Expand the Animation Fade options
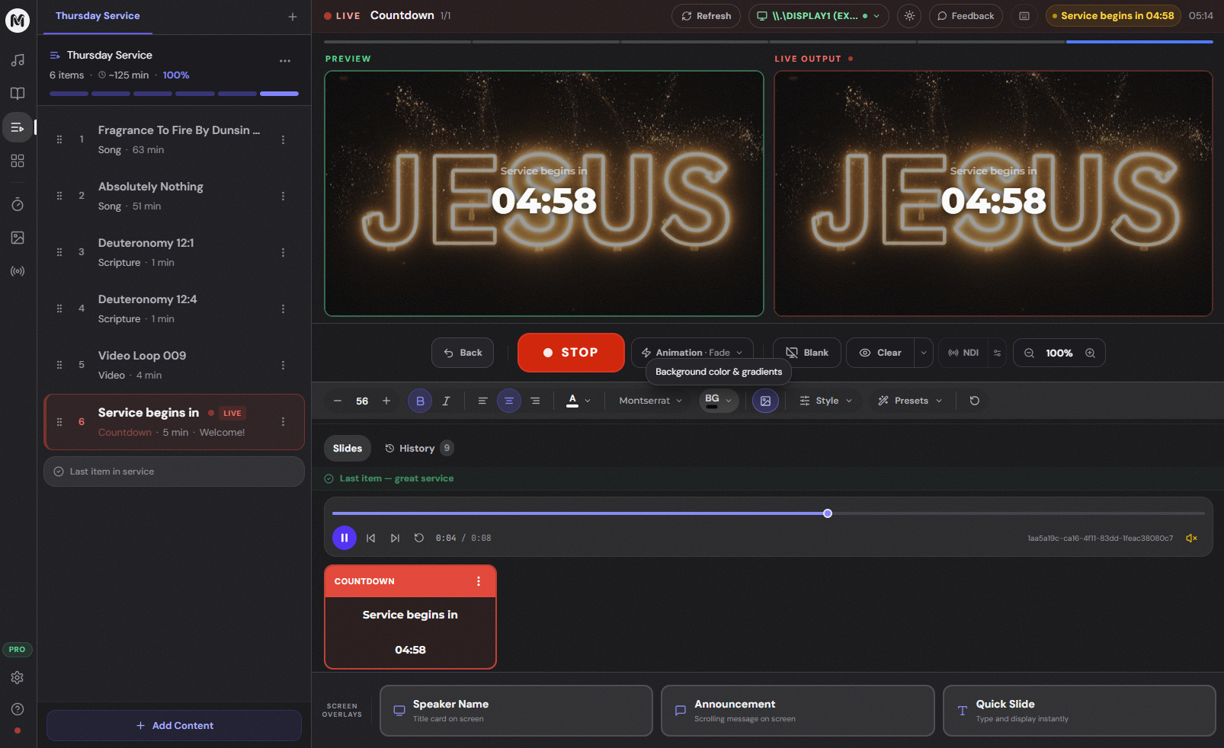Viewport: 1224px width, 748px height. 739,352
